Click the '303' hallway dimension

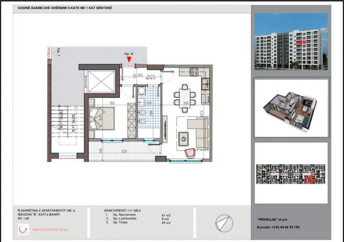pyautogui.click(x=140, y=75)
